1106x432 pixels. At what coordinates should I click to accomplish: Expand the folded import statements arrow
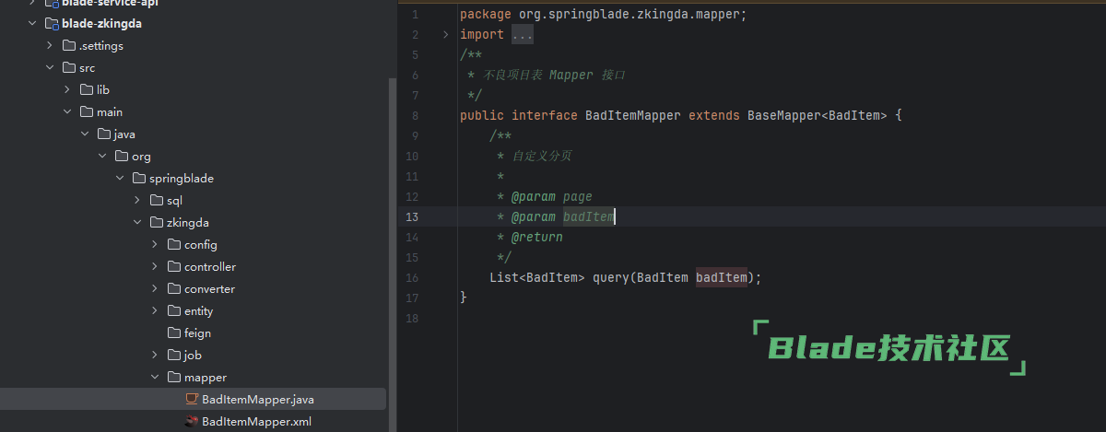click(446, 35)
